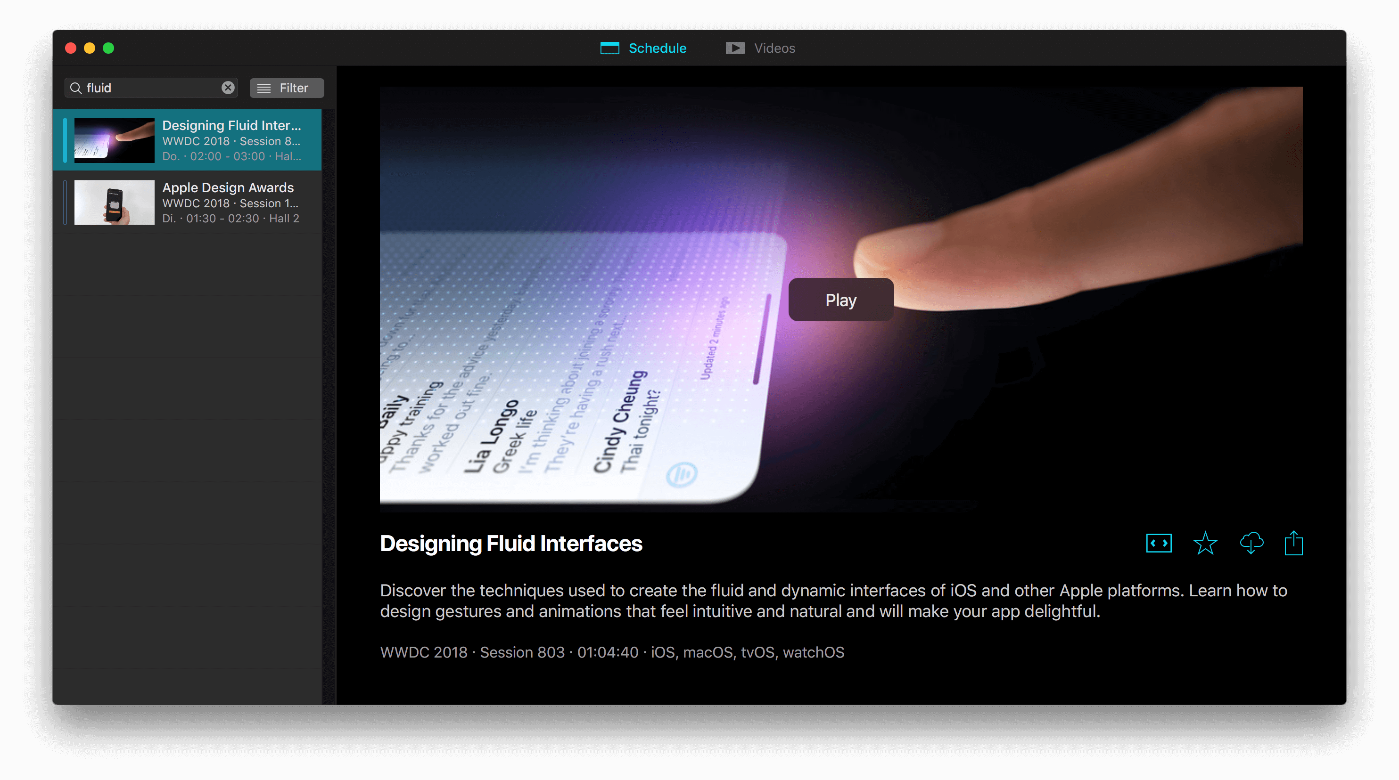Download the video via the cloud icon
Screen dimensions: 1399x780
[1251, 543]
